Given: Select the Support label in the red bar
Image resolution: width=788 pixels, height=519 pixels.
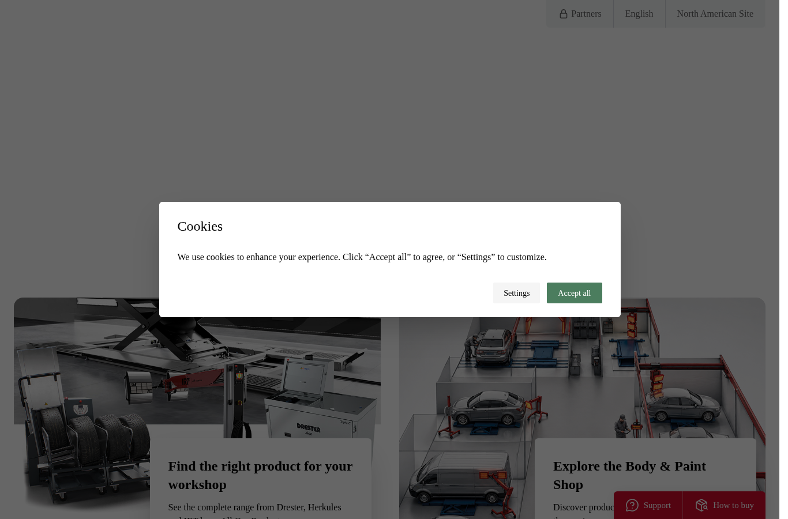Looking at the screenshot, I should pyautogui.click(x=657, y=505).
